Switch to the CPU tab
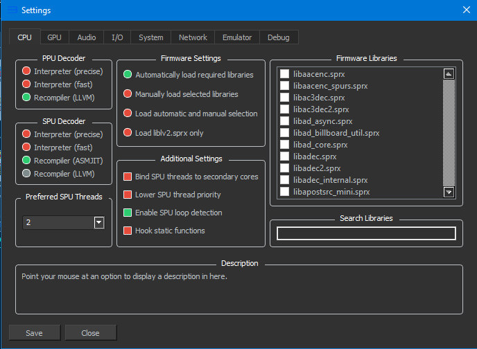 pyautogui.click(x=25, y=37)
